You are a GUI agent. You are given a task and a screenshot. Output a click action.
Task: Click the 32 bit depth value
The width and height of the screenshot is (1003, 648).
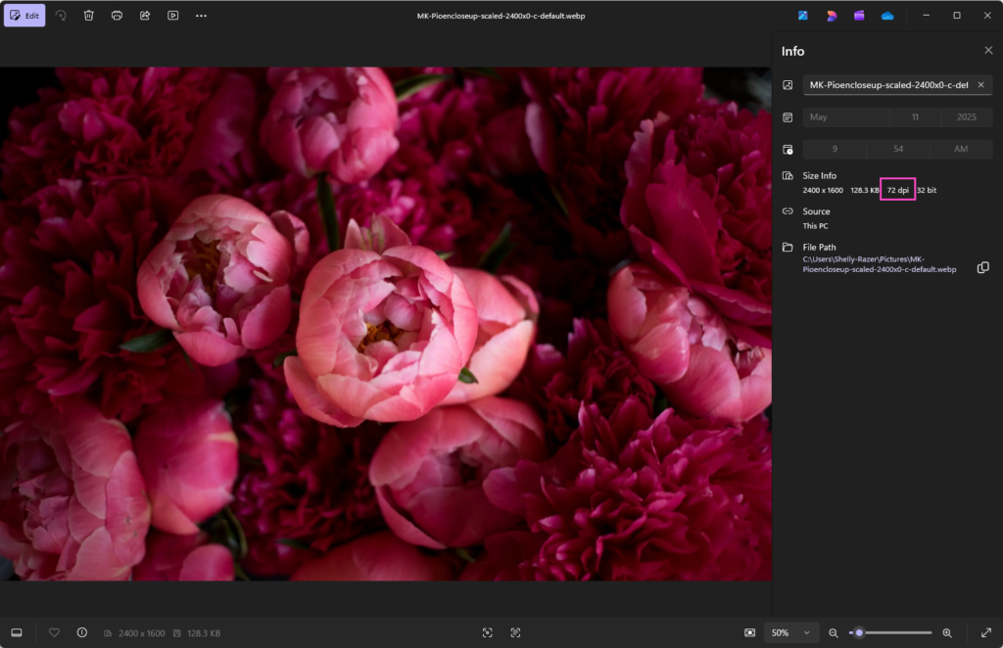click(927, 190)
